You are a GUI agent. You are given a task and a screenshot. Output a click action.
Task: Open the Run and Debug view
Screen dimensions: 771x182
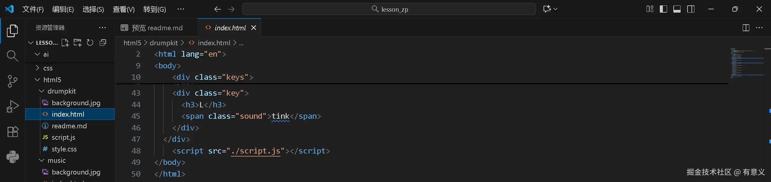pyautogui.click(x=12, y=106)
